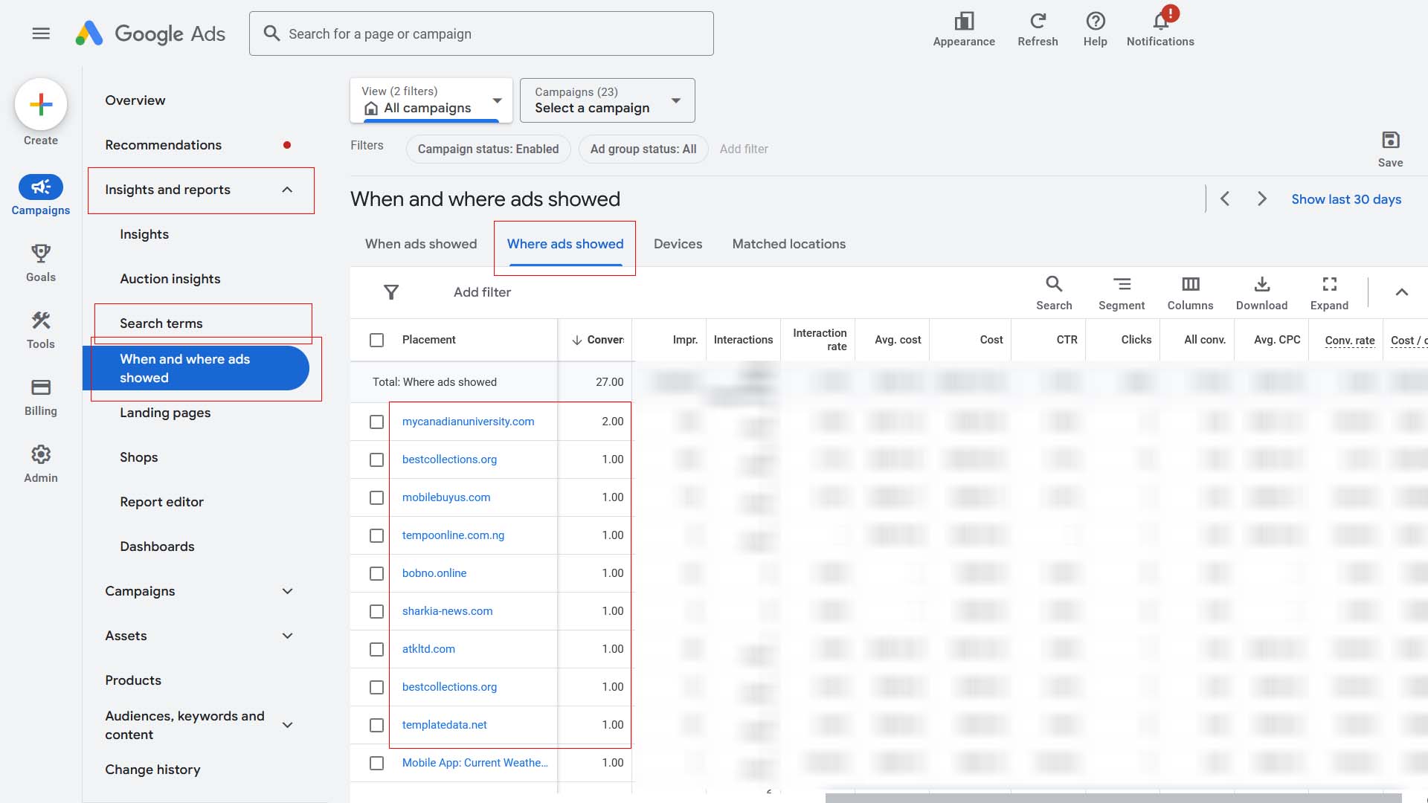This screenshot has height=803, width=1428.
Task: Check the templatedata.net row
Action: (x=377, y=725)
